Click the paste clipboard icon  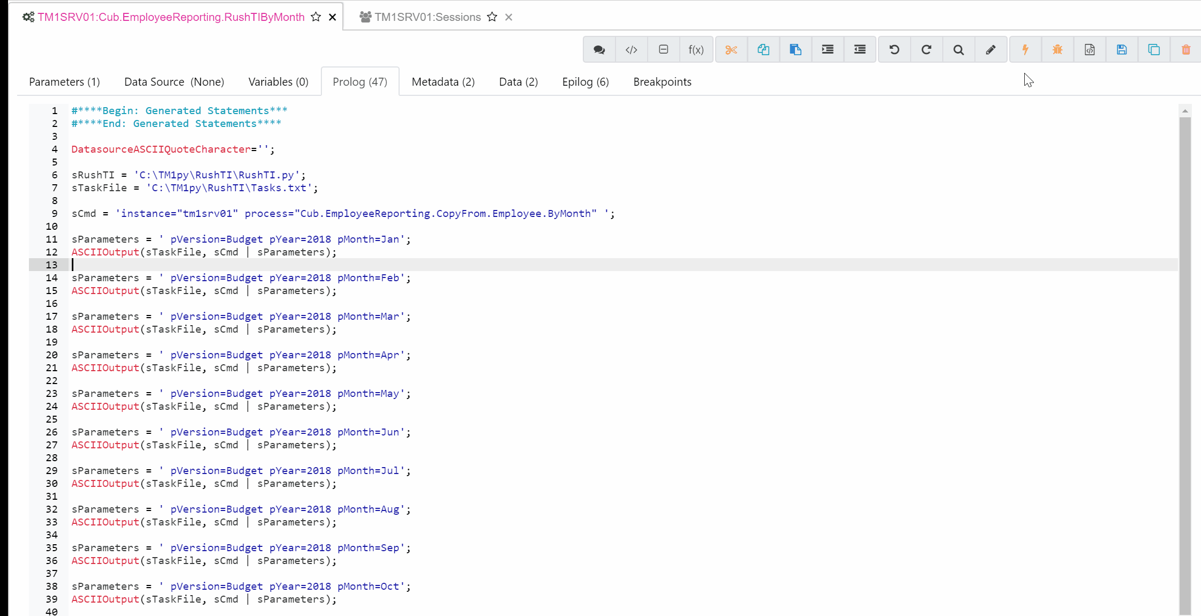pos(795,50)
